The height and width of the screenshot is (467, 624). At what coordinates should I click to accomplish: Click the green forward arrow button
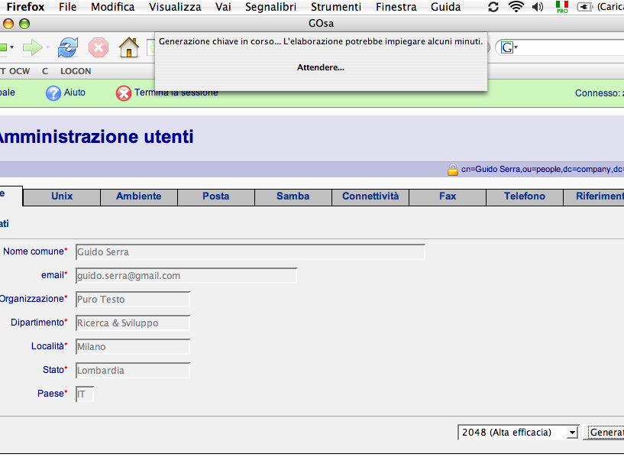coord(32,48)
